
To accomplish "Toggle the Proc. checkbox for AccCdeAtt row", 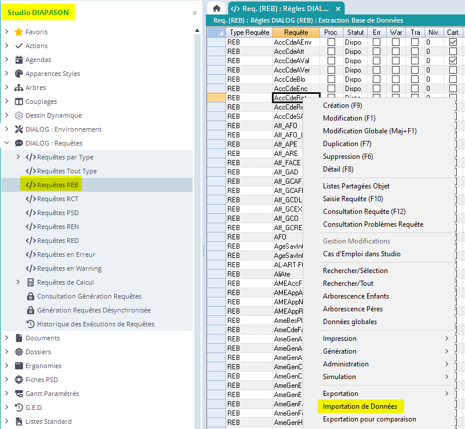I will [x=331, y=52].
